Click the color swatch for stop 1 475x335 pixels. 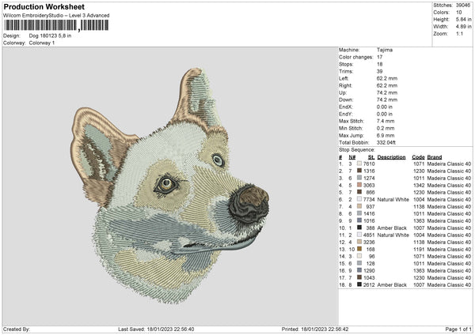pyautogui.click(x=359, y=164)
